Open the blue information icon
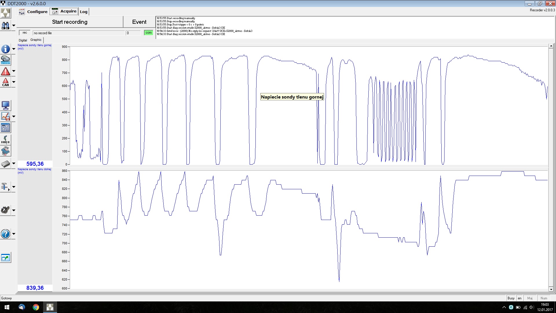The height and width of the screenshot is (313, 556). [6, 49]
